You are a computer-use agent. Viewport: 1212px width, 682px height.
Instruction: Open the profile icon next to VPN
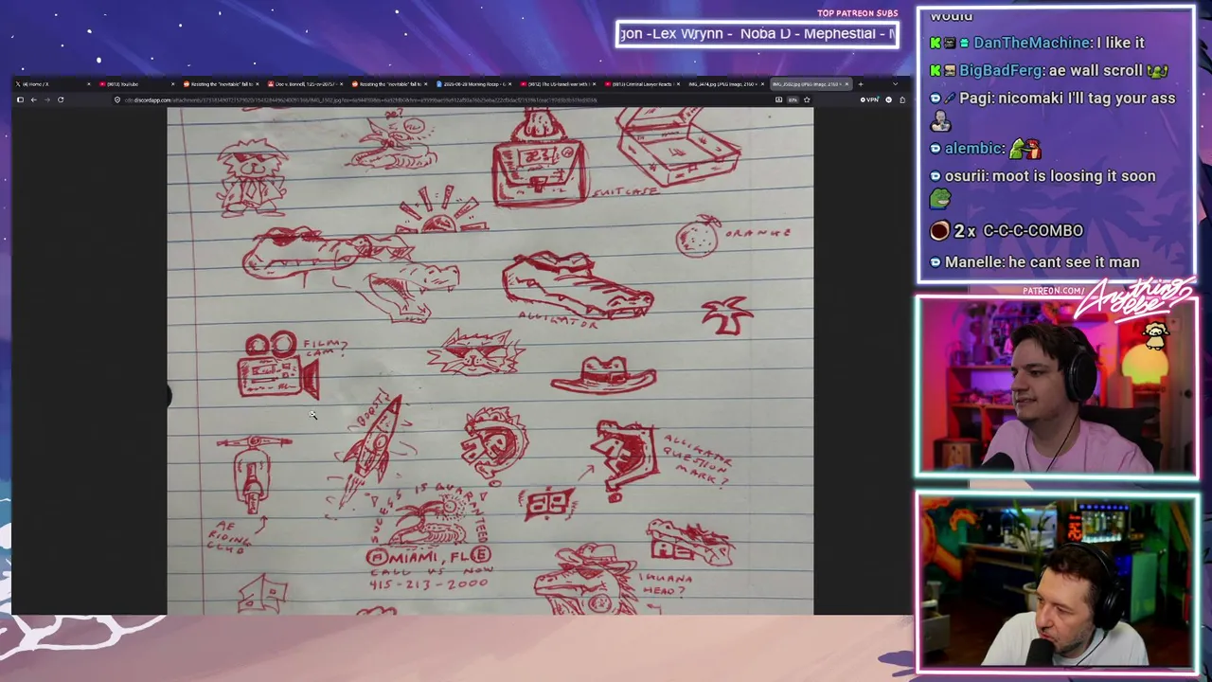888,99
